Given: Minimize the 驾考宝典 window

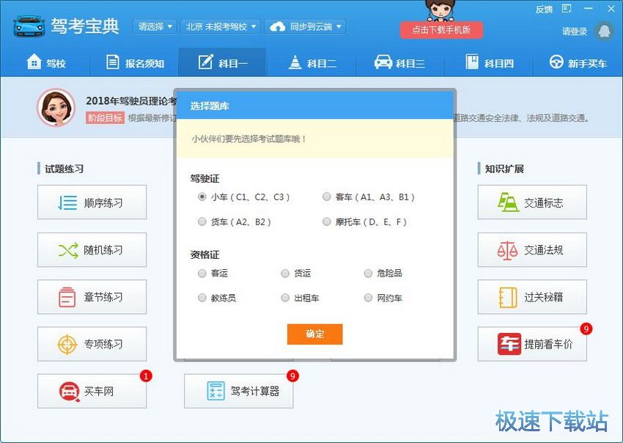Looking at the screenshot, I should [589, 8].
